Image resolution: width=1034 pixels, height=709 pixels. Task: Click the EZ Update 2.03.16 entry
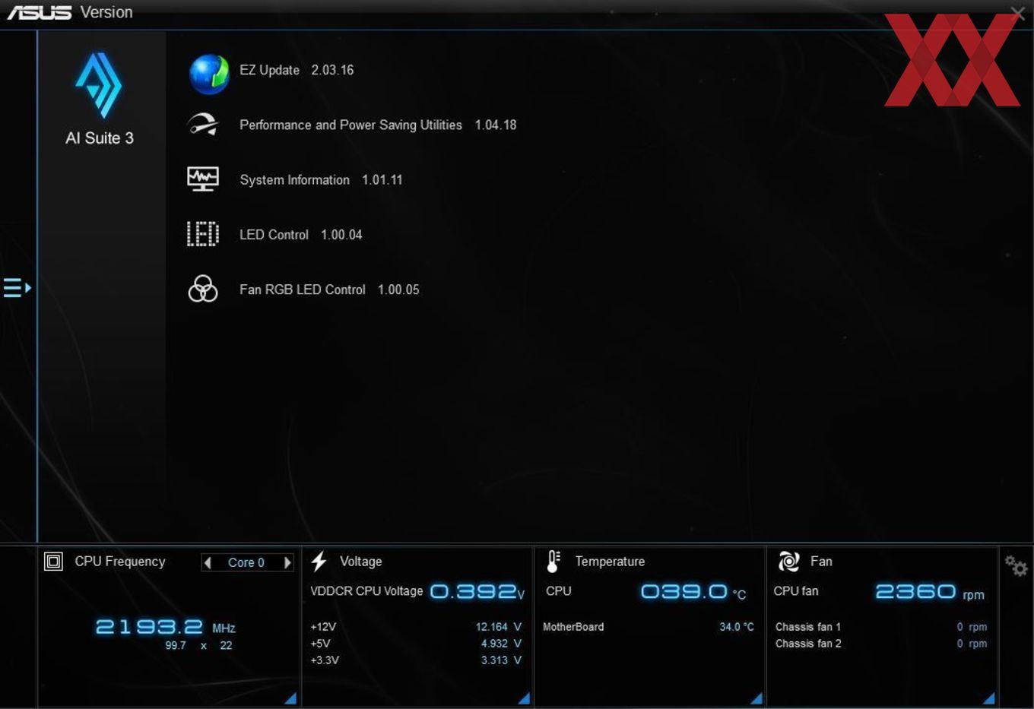coord(297,70)
